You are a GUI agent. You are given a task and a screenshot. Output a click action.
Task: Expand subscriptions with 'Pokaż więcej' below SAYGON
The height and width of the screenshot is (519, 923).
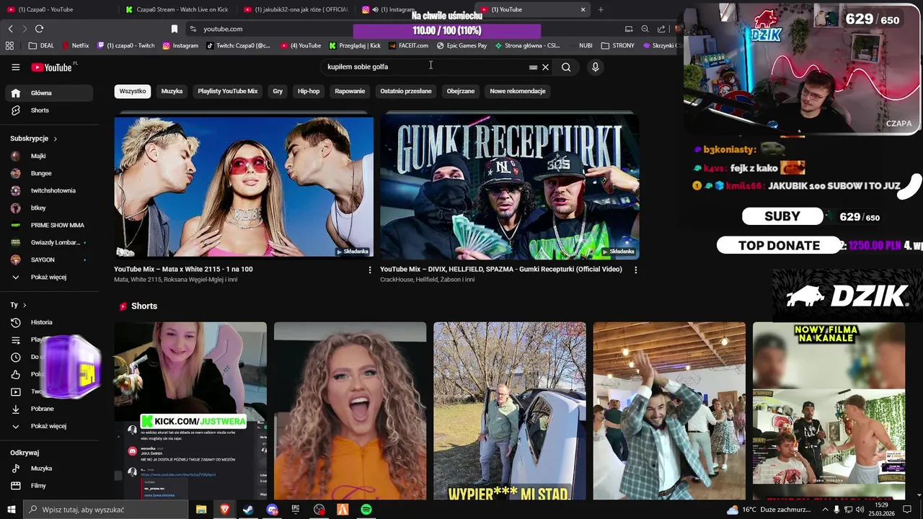pyautogui.click(x=49, y=277)
